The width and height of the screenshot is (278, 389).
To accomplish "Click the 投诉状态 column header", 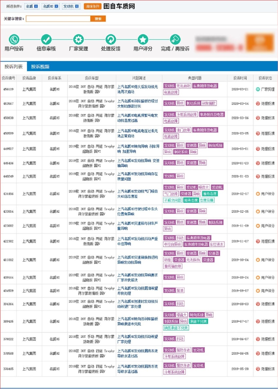I will click(265, 78).
